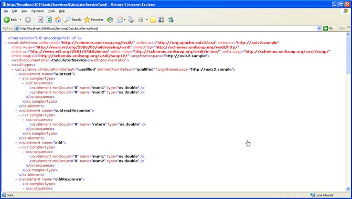Collapse the element named subtractResponse
Image resolution: width=352 pixels, height=199 pixels.
pos(16,110)
